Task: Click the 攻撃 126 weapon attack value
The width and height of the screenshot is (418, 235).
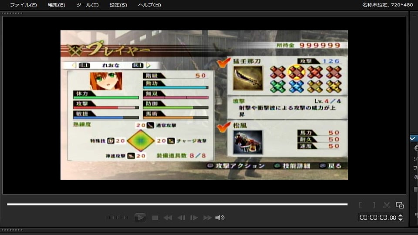Action: coord(319,61)
